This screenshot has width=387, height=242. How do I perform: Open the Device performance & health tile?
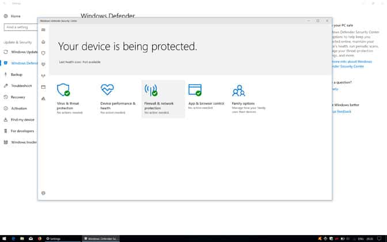click(x=118, y=99)
